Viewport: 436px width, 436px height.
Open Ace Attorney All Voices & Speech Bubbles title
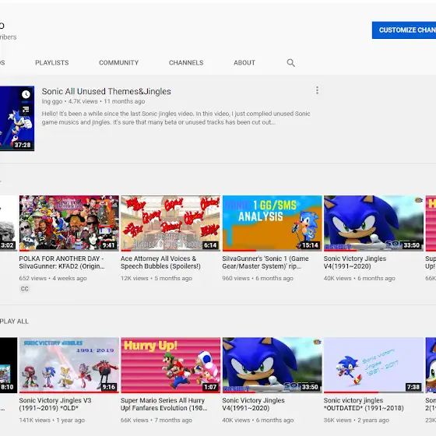pyautogui.click(x=160, y=262)
